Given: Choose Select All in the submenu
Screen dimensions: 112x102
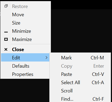Looking at the screenshot, I should click(x=80, y=83).
